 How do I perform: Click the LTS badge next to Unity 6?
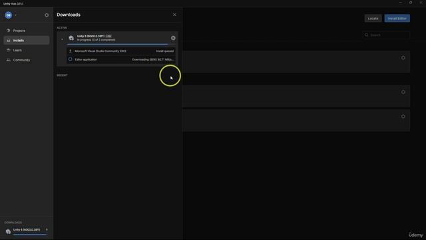click(x=108, y=36)
